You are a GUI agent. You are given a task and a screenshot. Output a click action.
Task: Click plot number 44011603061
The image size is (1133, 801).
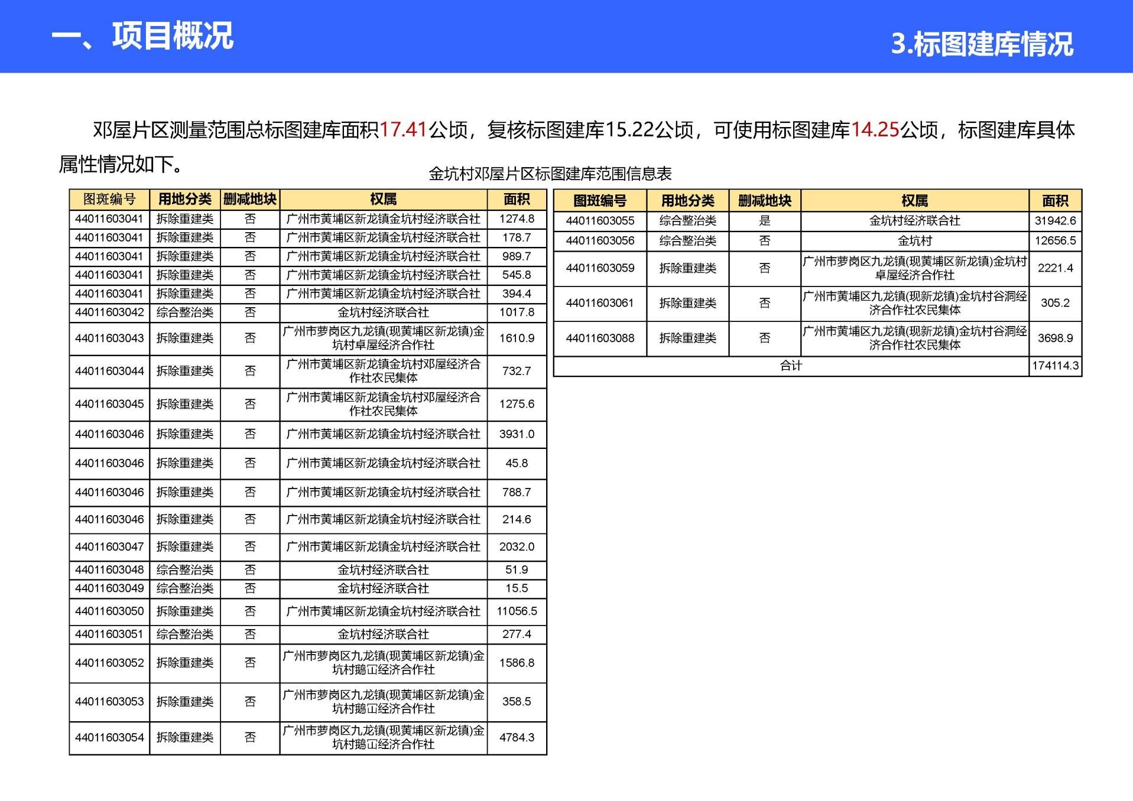[x=600, y=303]
